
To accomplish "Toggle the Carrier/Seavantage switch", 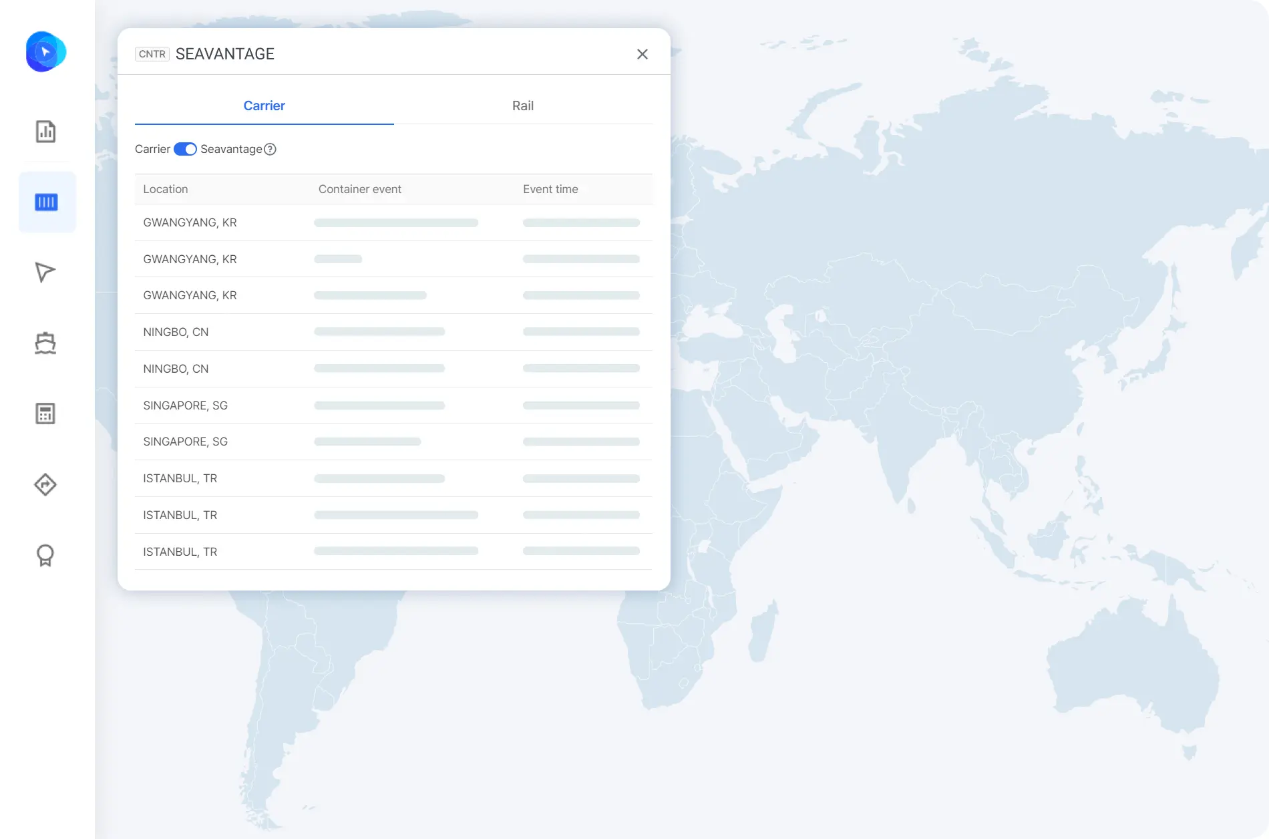I will 185,149.
